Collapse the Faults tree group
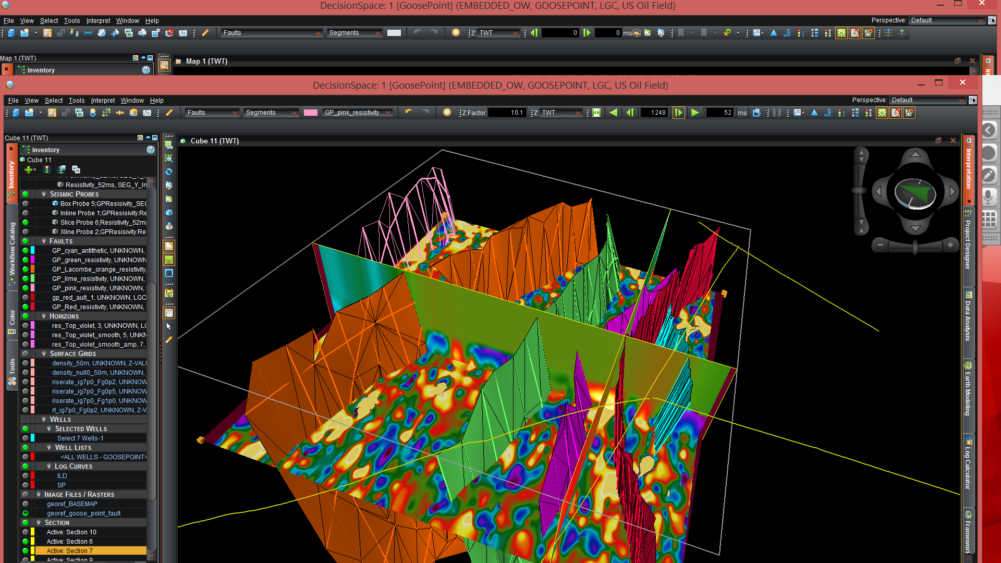Screen dimensions: 1001x563 coord(44,241)
